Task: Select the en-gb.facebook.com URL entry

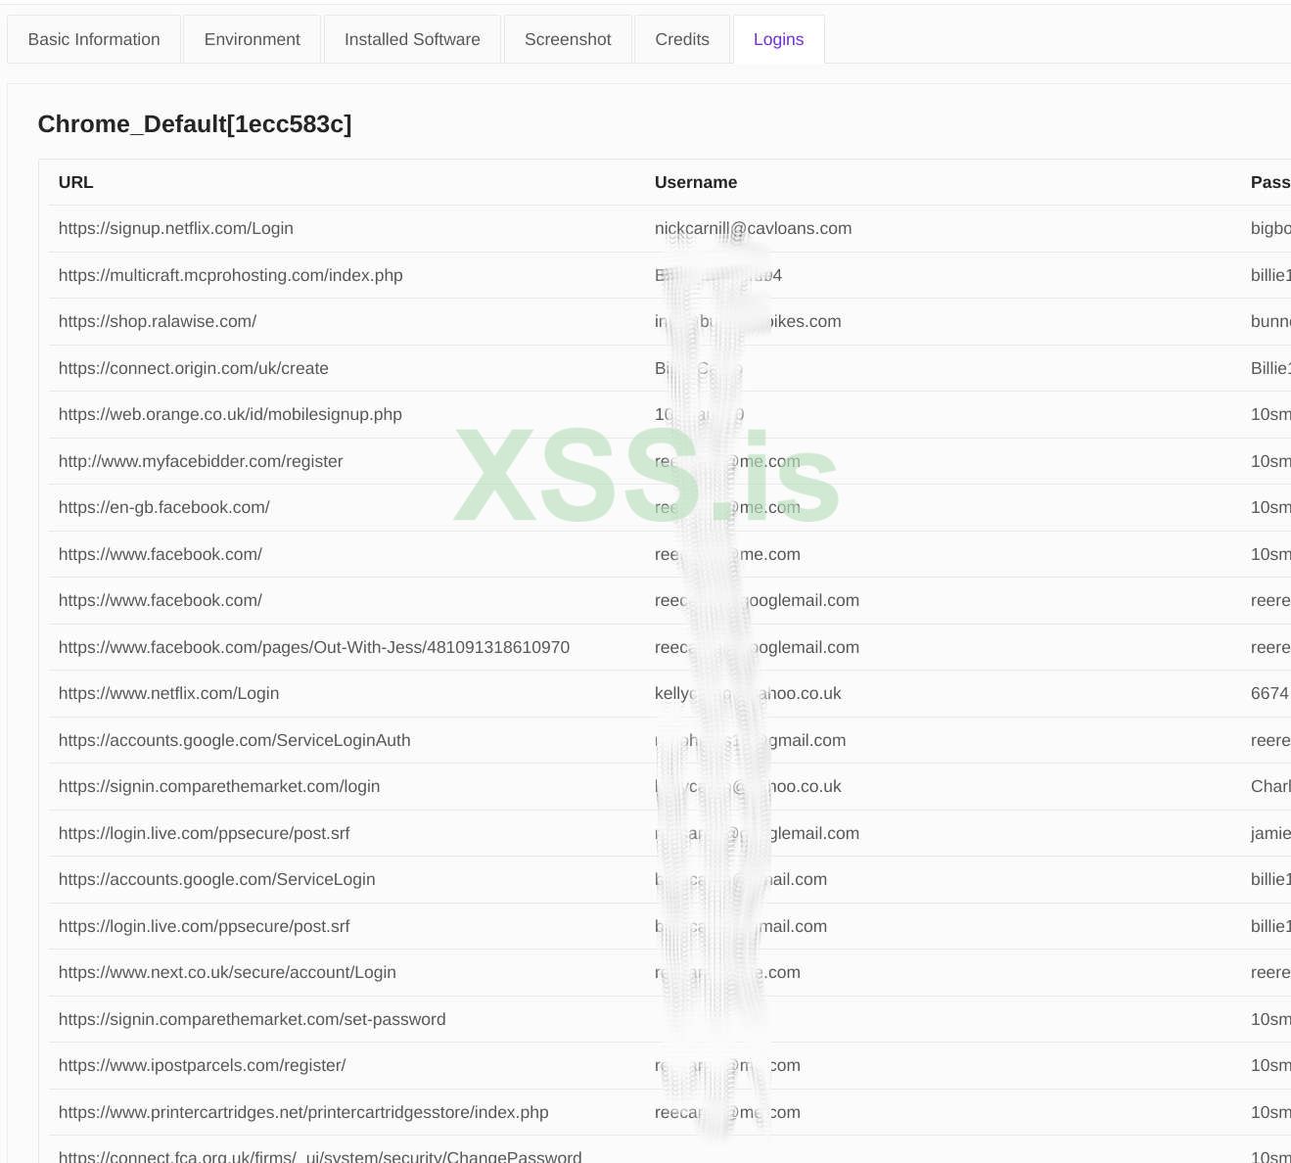Action: (163, 507)
